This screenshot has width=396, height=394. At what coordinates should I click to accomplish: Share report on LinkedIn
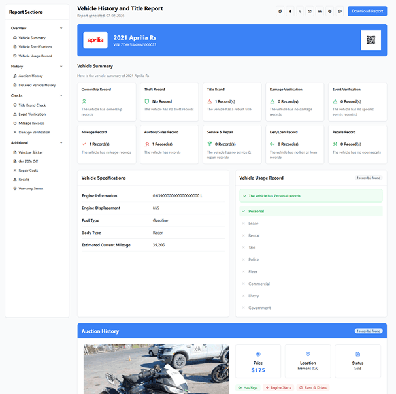pyautogui.click(x=320, y=11)
